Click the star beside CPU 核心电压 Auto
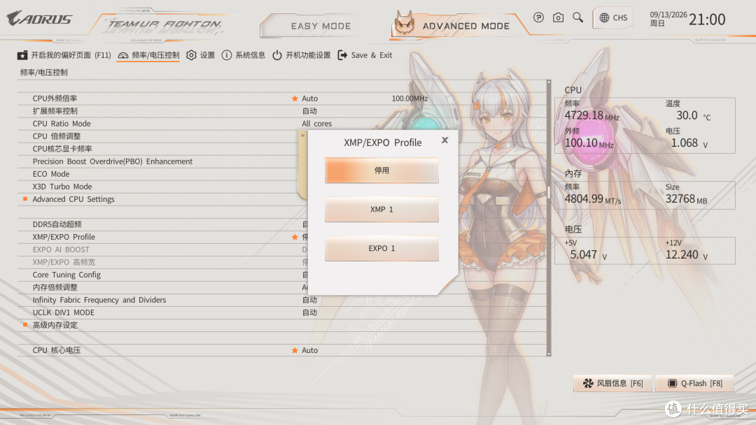 click(295, 350)
